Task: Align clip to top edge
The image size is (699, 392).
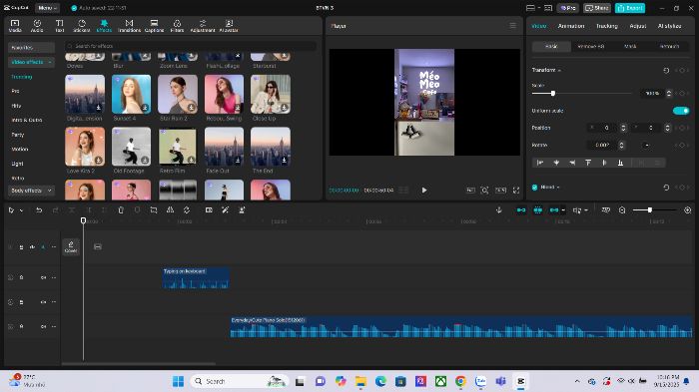Action: coord(588,163)
